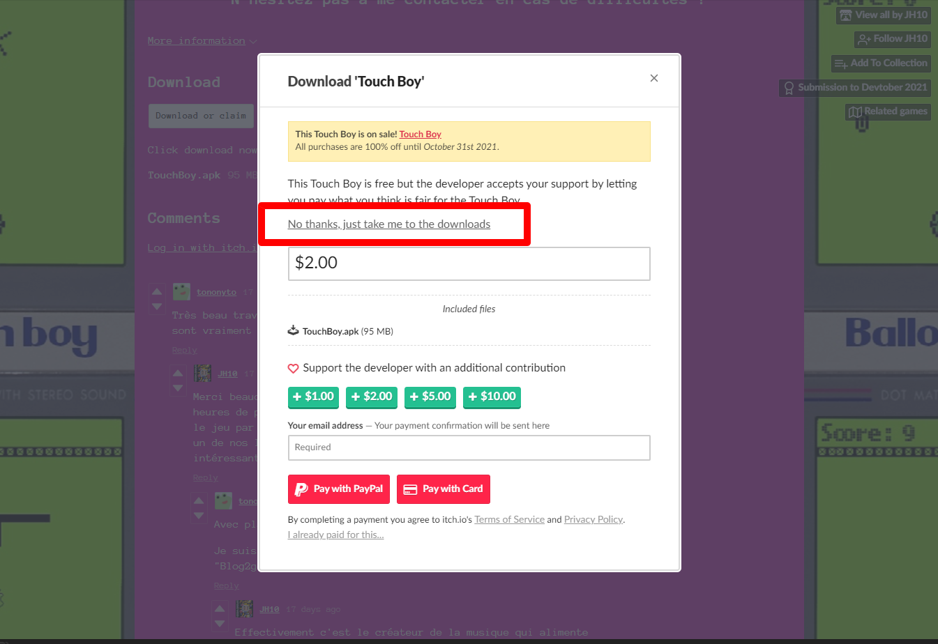Screen dimensions: 938x644
Task: Add a $2.00 contribution
Action: [372, 397]
